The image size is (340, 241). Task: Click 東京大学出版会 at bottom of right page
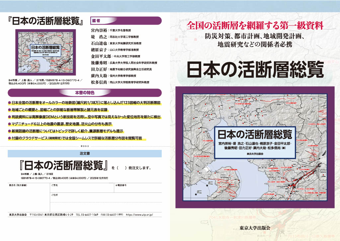coord(255,228)
